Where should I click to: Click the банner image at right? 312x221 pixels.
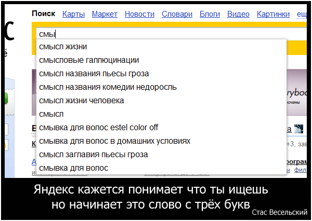[296, 92]
